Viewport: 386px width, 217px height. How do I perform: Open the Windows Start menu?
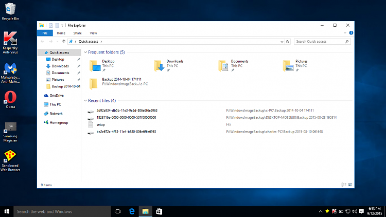pyautogui.click(x=7, y=211)
